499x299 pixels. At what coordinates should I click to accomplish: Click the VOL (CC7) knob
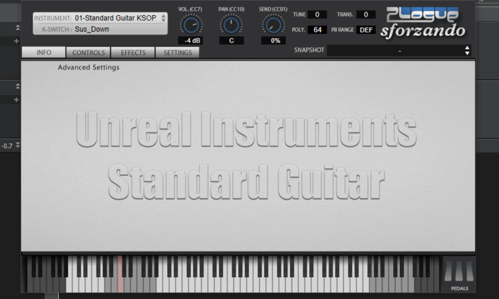(x=191, y=25)
